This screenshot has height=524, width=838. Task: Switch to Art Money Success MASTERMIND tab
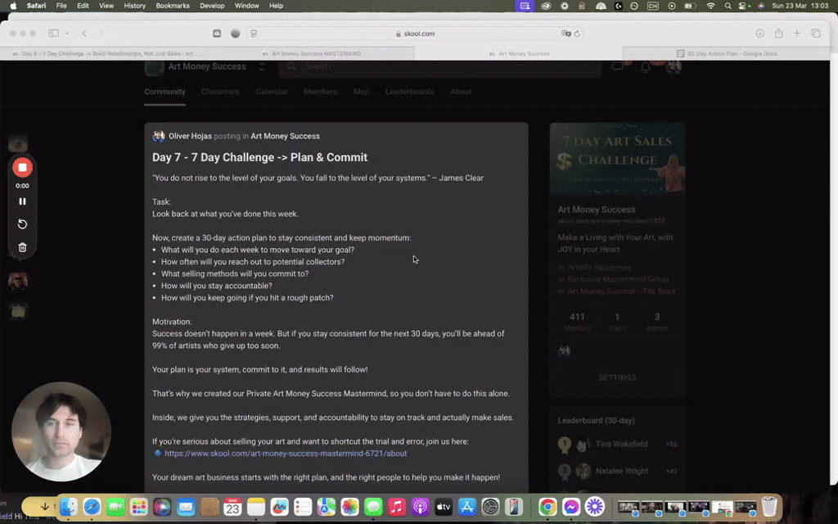(x=312, y=53)
